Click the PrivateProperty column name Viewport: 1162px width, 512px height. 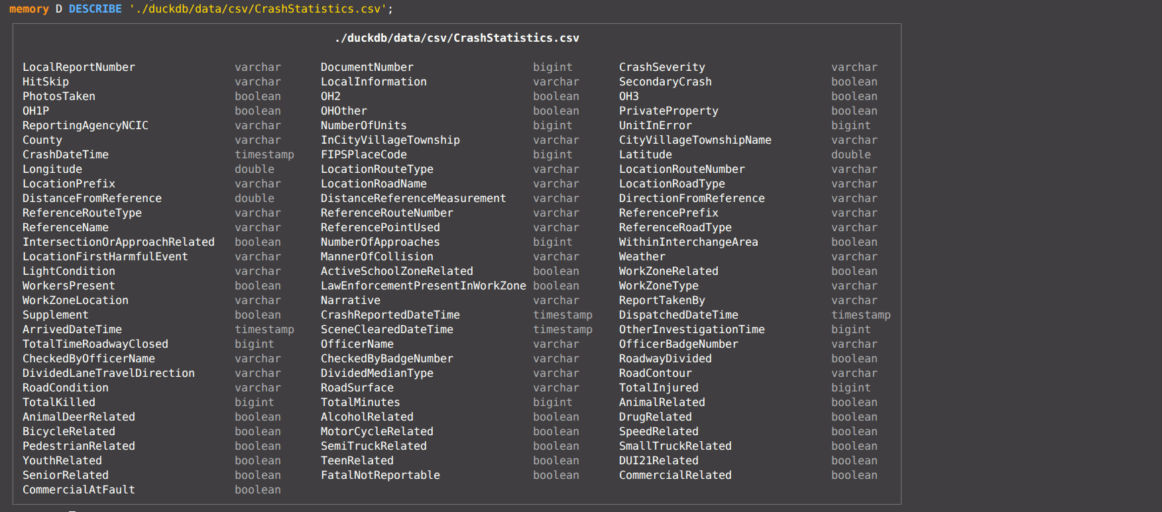click(669, 111)
